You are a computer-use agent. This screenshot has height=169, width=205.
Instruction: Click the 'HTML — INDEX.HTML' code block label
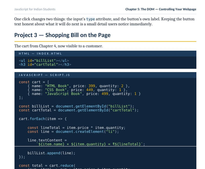tap(40, 54)
